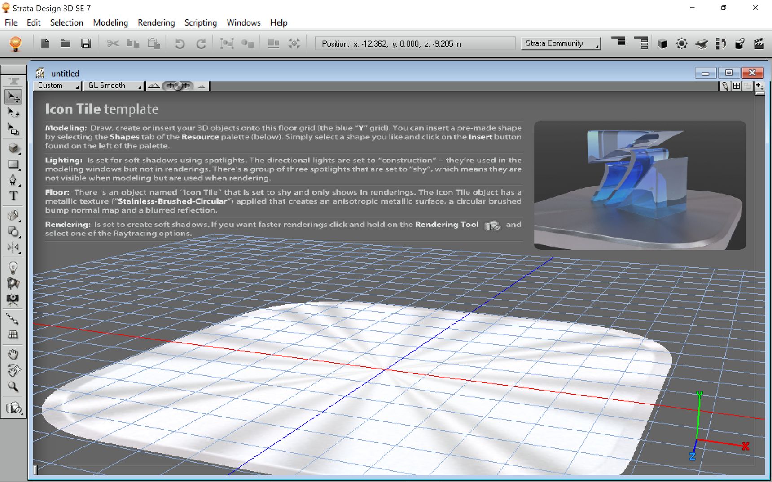Redo the last action

[201, 43]
